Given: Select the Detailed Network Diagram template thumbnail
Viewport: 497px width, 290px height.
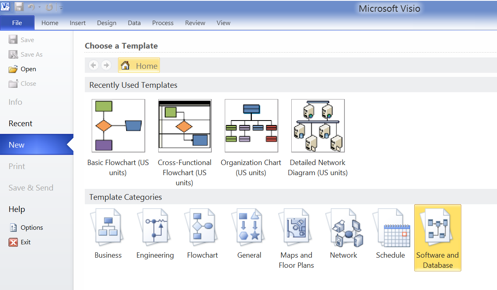Looking at the screenshot, I should (318, 126).
